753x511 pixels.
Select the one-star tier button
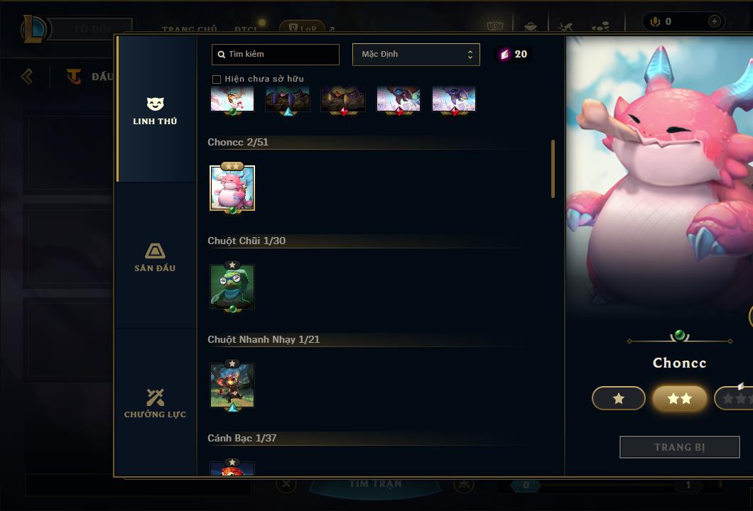(x=619, y=398)
